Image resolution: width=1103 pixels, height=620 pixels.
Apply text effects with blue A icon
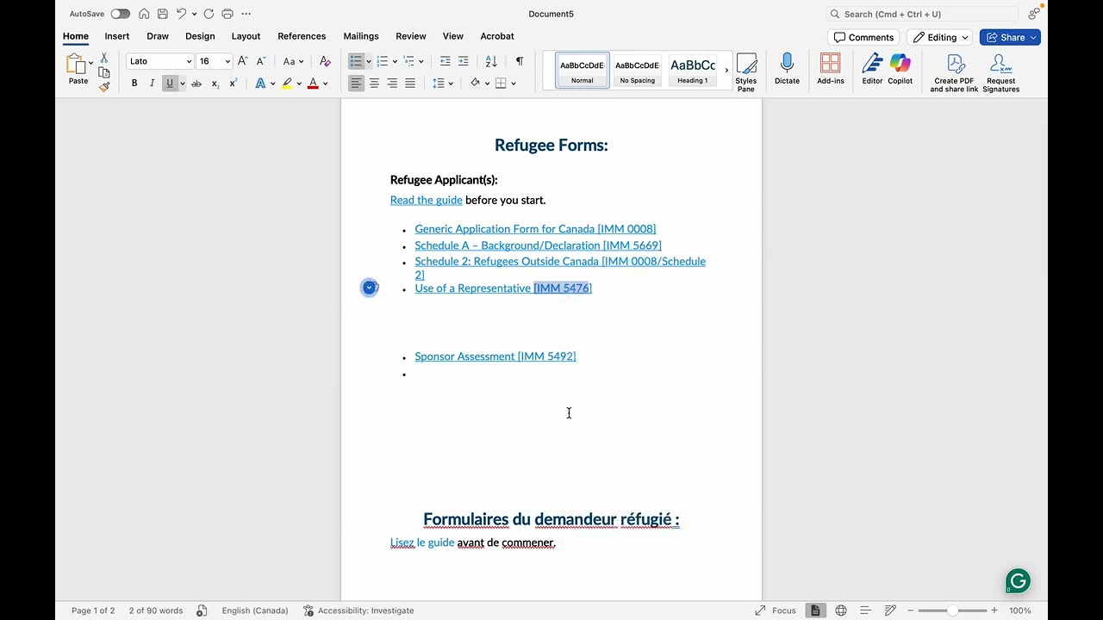[x=260, y=84]
